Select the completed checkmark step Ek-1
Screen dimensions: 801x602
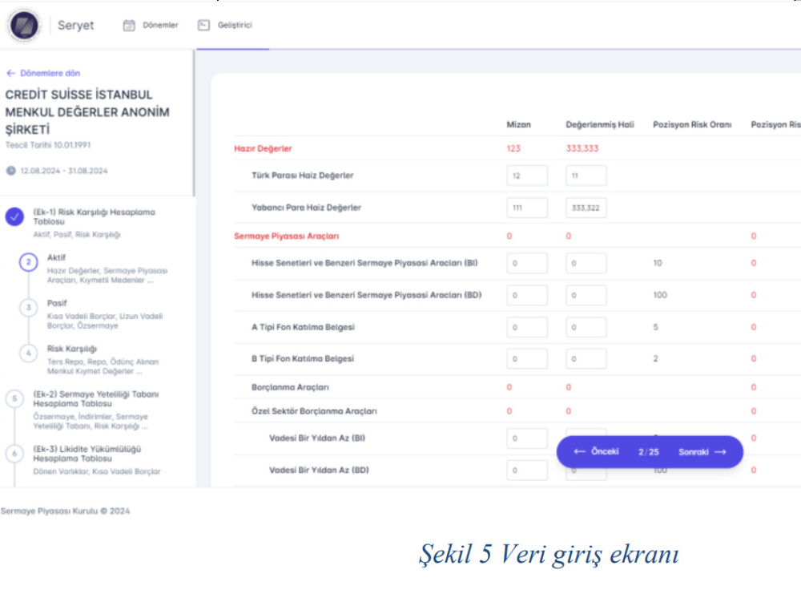point(14,216)
